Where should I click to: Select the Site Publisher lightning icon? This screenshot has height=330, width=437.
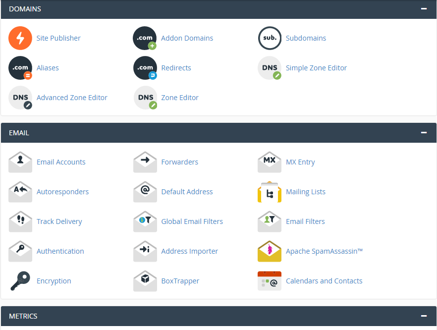tap(20, 38)
